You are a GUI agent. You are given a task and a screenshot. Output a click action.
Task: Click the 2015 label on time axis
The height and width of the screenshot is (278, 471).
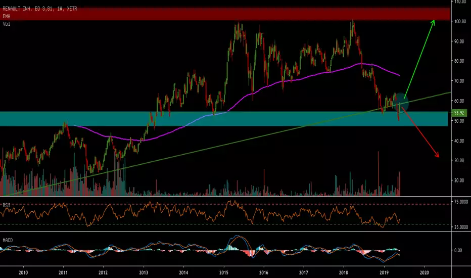point(223,273)
